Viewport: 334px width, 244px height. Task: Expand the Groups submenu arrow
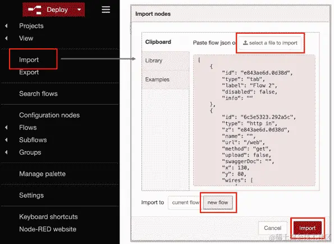pos(6,152)
